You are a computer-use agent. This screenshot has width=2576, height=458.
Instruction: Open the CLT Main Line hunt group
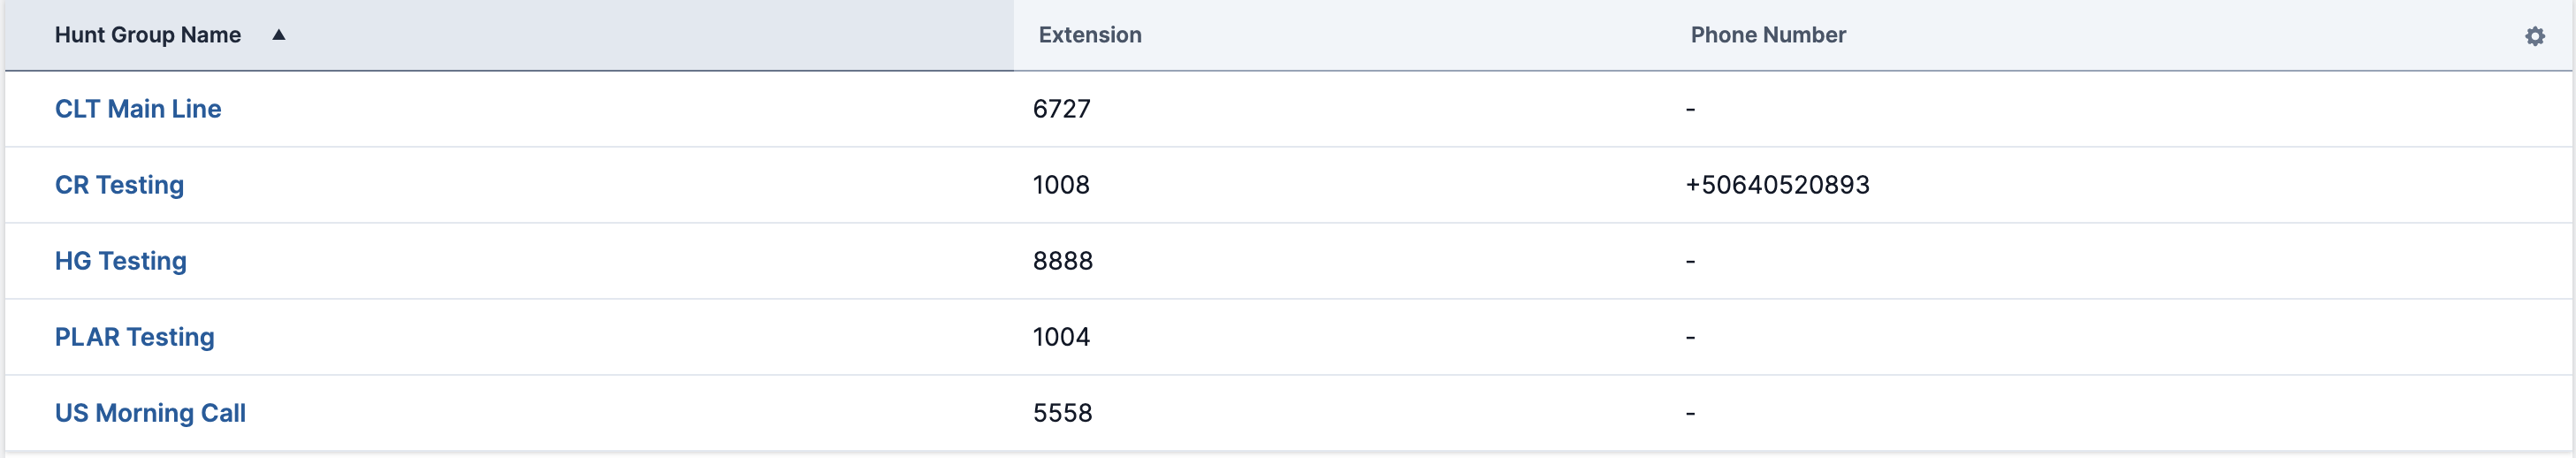click(138, 109)
